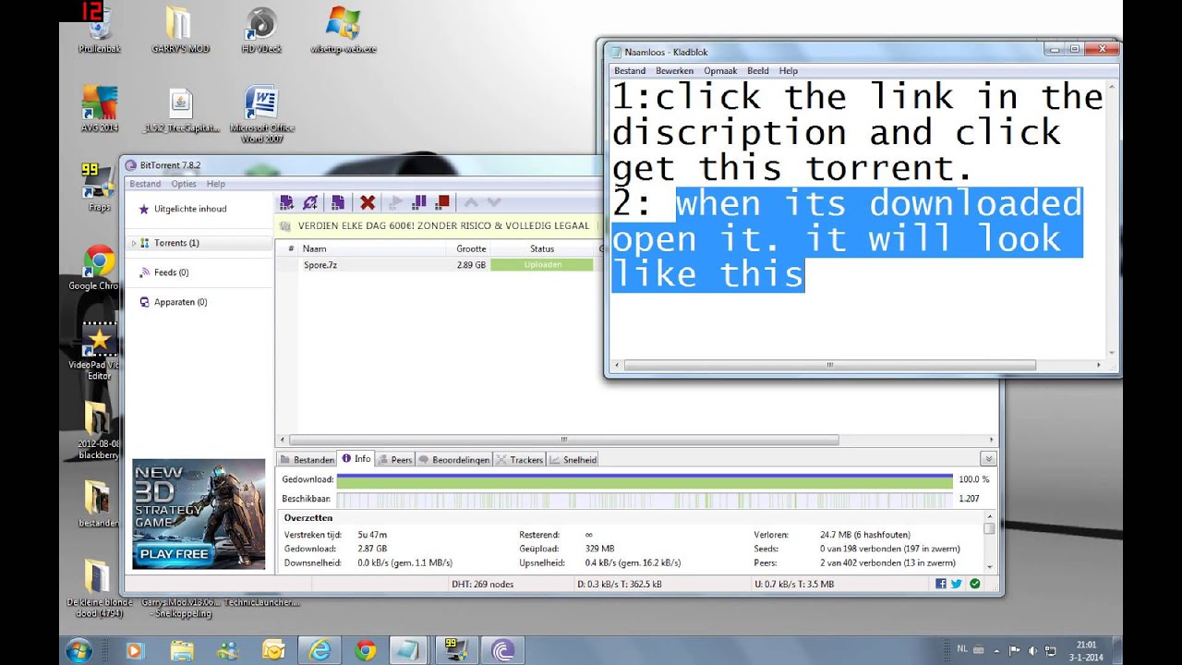Stop the torrent with the red square icon
This screenshot has height=665, width=1182.
click(x=442, y=202)
